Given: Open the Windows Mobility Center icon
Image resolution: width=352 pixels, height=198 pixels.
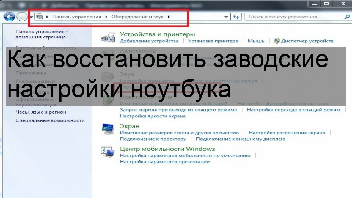Looking at the screenshot, I should tap(108, 152).
